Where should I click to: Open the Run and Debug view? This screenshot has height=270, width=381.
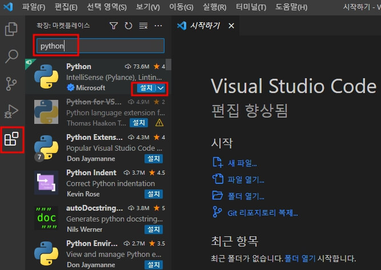[x=11, y=111]
